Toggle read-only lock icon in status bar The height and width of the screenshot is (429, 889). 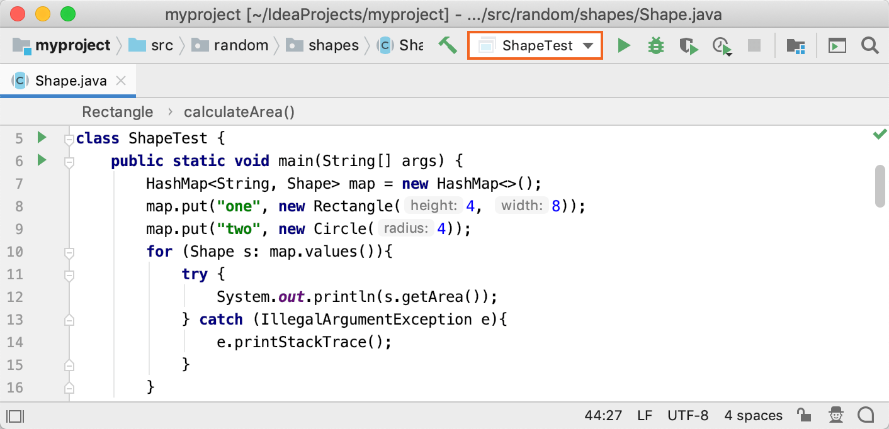[x=803, y=415]
